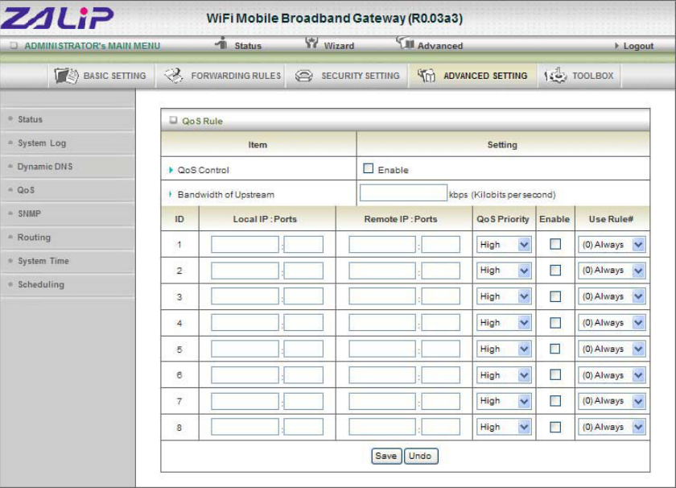This screenshot has height=488, width=676.
Task: Click the Wizard link in top menu
Action: 339,46
